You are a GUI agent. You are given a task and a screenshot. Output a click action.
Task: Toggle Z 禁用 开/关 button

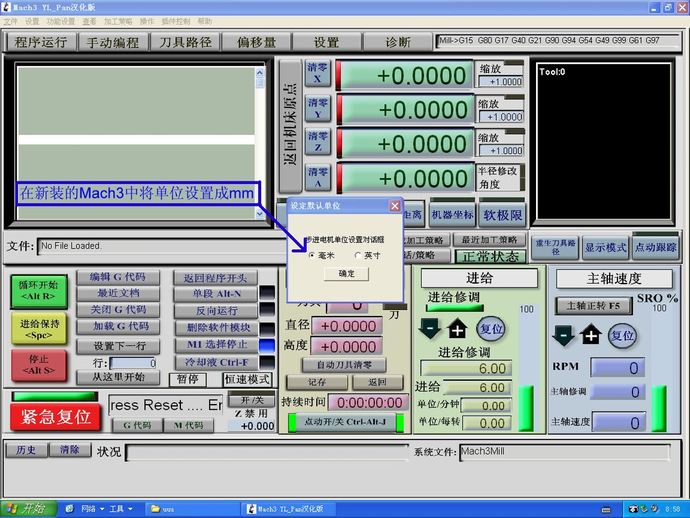(252, 400)
